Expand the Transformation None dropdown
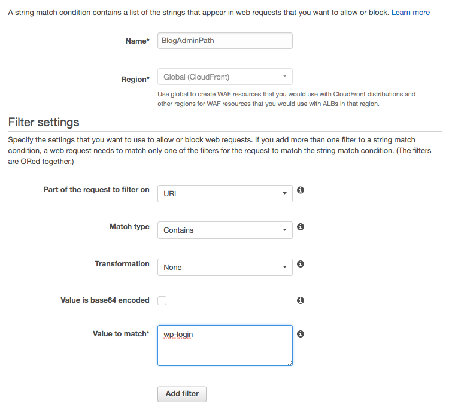The height and width of the screenshot is (407, 449). (225, 267)
